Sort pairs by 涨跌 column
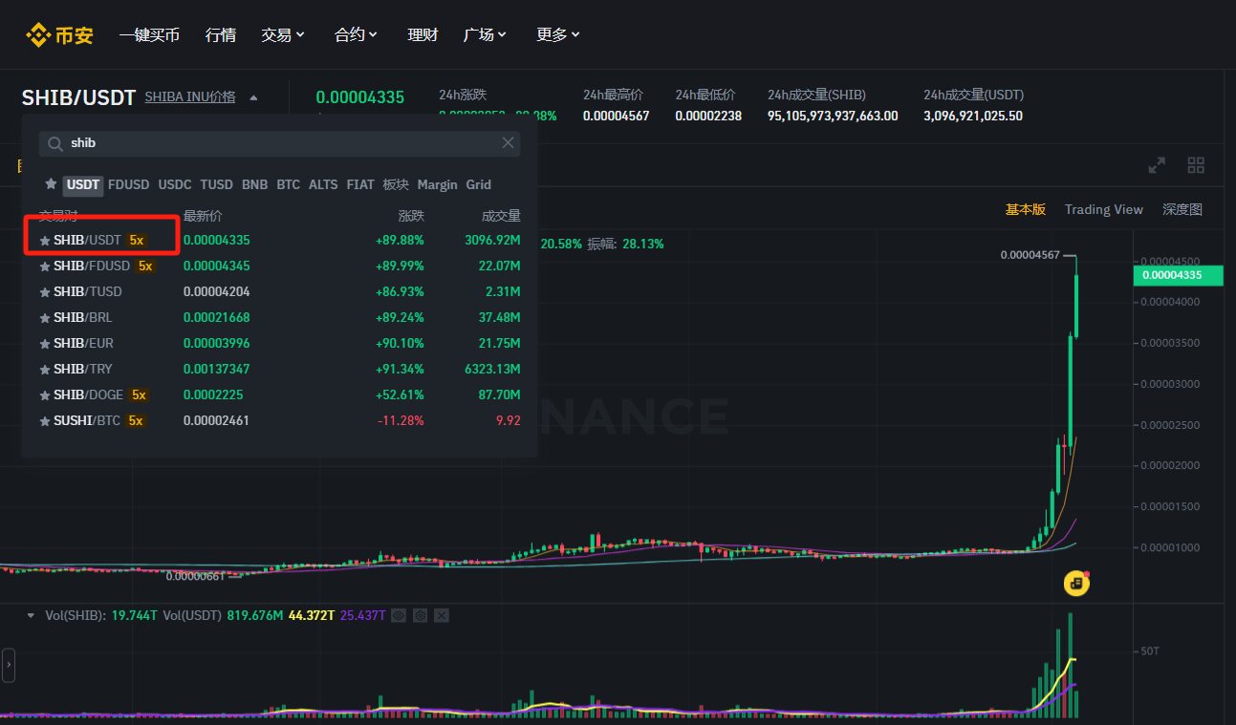The image size is (1236, 725). (x=411, y=217)
